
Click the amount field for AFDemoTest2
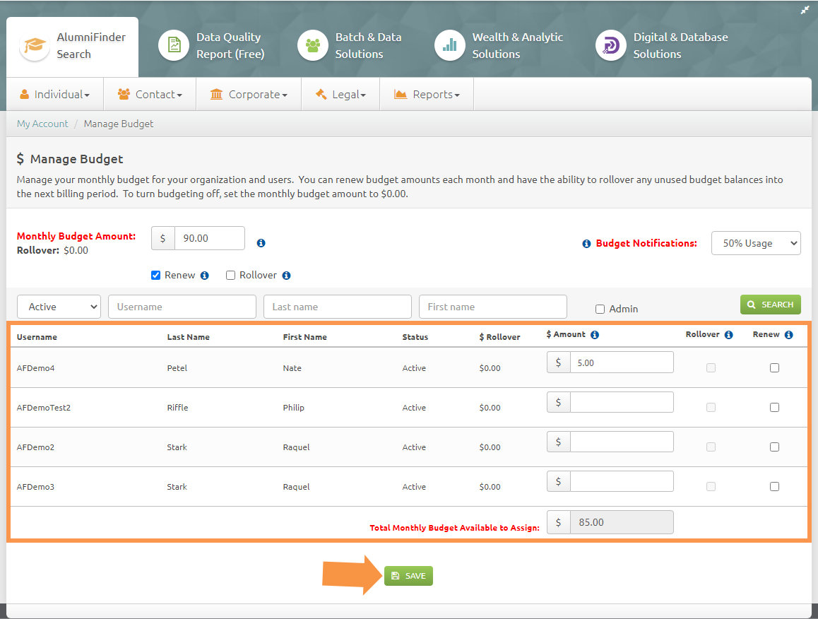(622, 402)
